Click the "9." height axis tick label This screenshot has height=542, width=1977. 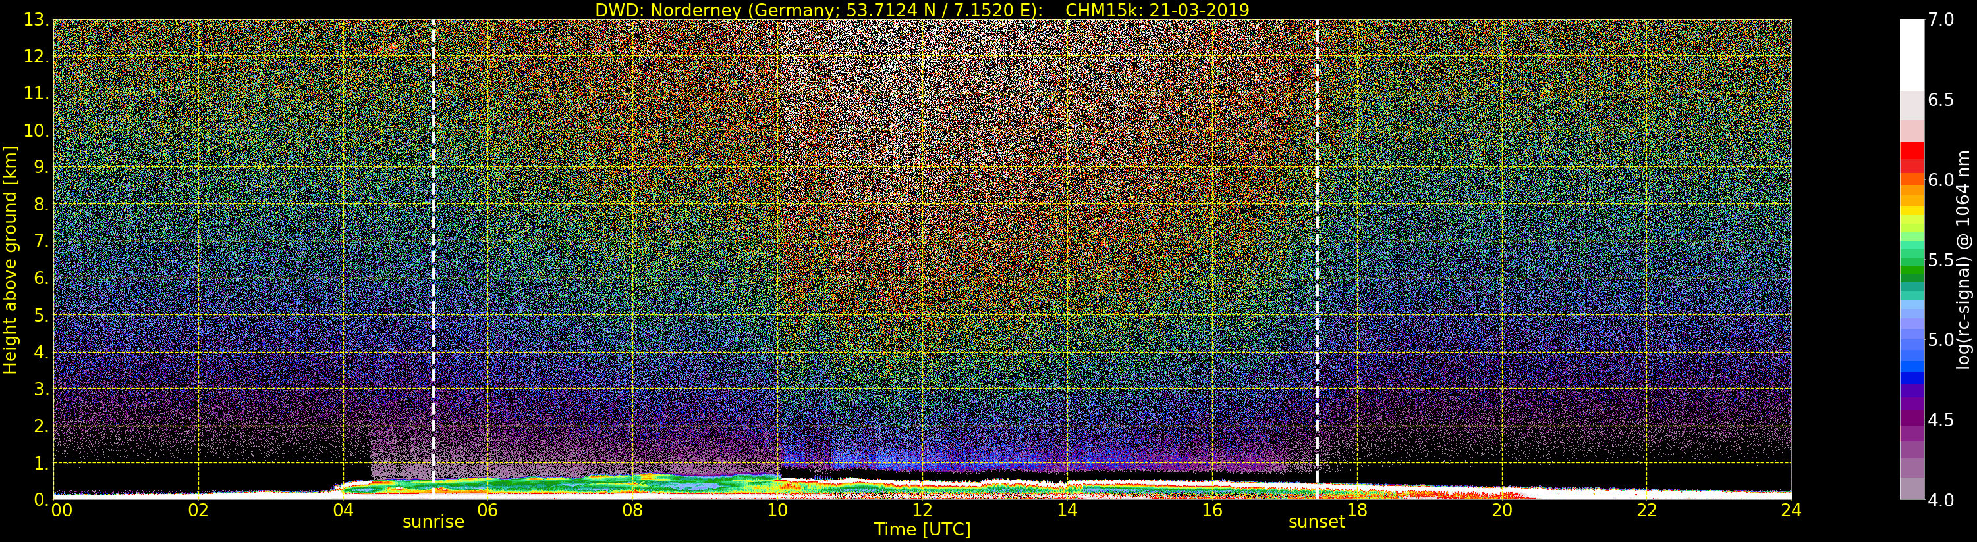41,167
